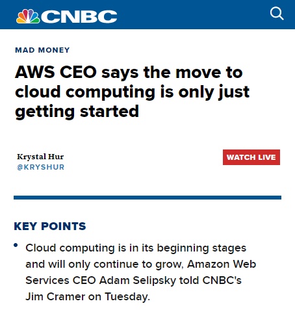The image size is (295, 310).
Task: Open search with the magnifier icon
Action: (277, 14)
